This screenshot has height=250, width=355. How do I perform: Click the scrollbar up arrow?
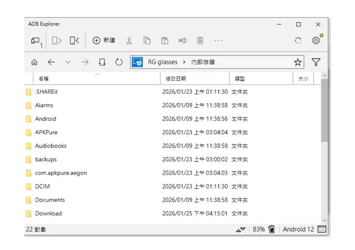coord(324,76)
